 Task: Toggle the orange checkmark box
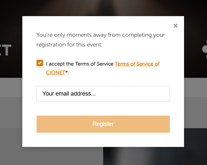[40, 63]
